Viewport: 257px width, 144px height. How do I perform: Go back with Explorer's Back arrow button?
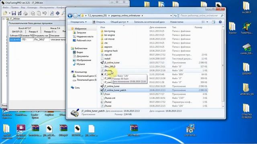coord(70,16)
